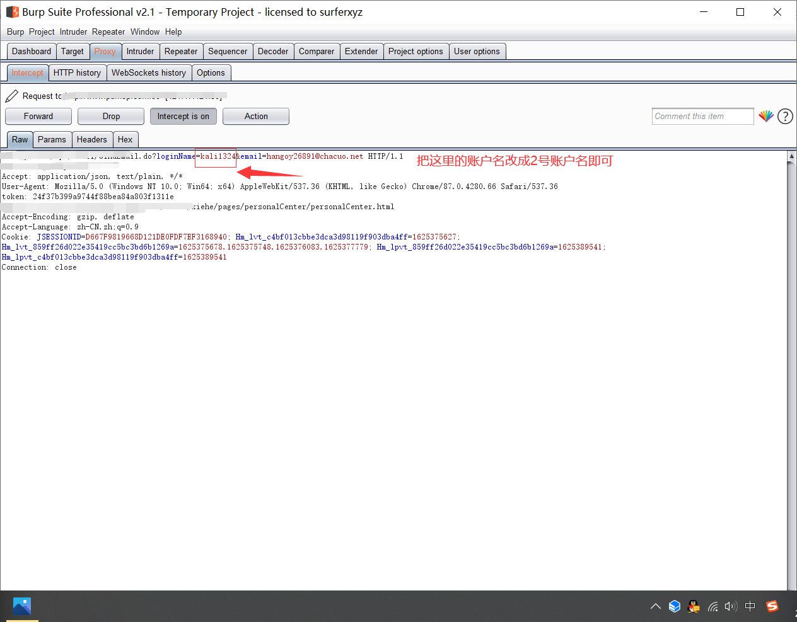Switch to the Target tab

[73, 52]
